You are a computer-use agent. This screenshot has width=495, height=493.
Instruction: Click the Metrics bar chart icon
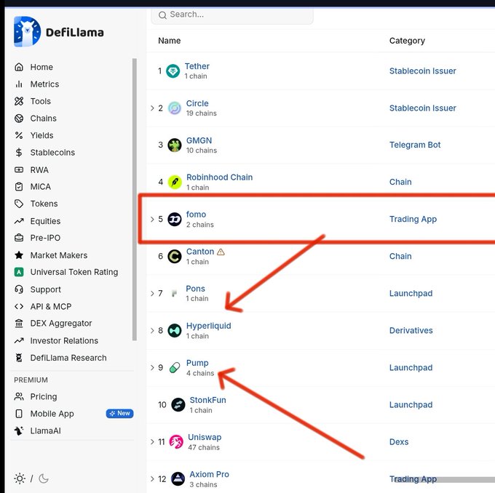[x=19, y=84]
